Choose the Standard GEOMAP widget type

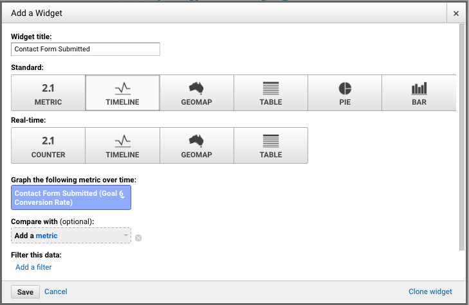pyautogui.click(x=196, y=93)
